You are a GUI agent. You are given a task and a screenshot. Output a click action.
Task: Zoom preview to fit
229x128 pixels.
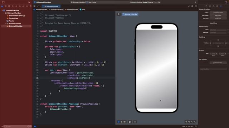pos(192,122)
